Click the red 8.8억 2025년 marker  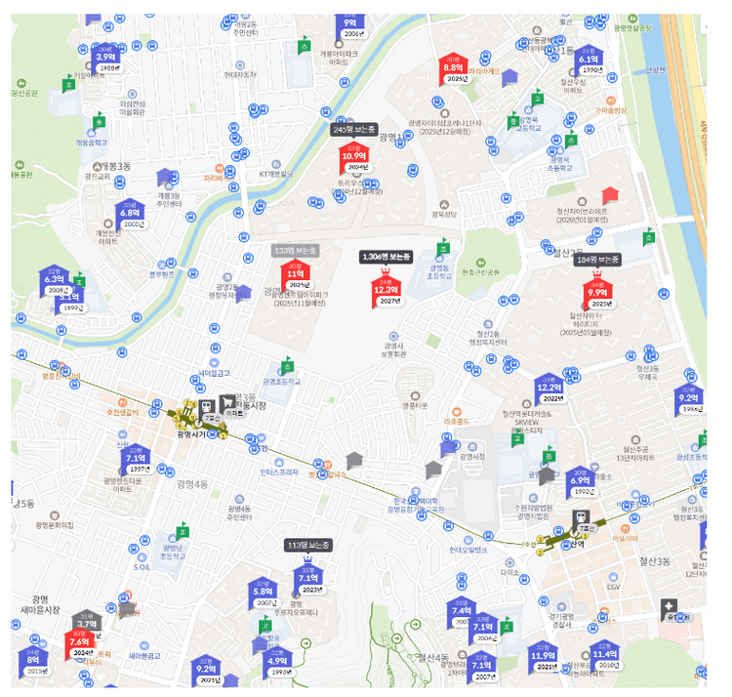(454, 68)
